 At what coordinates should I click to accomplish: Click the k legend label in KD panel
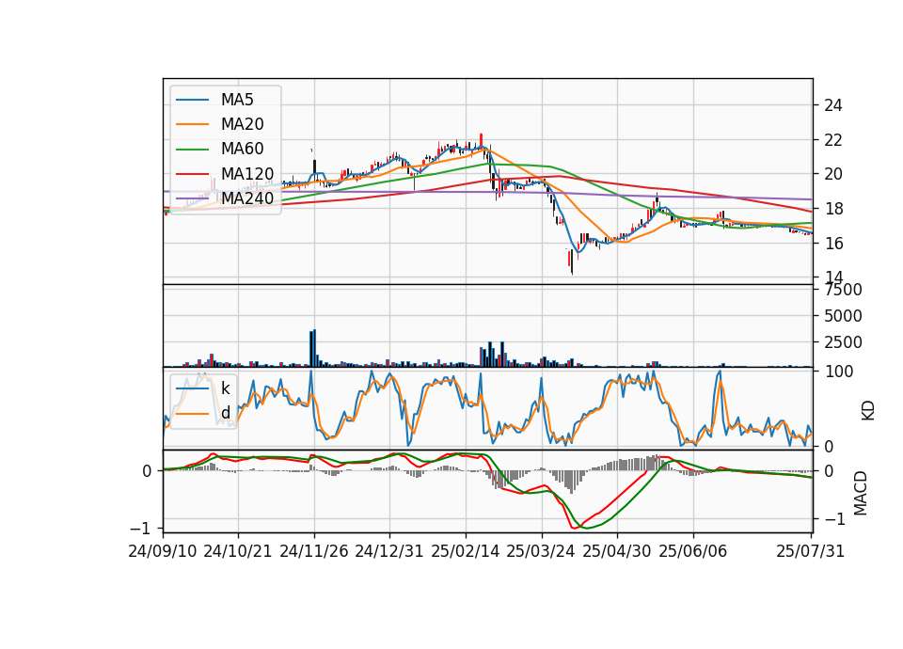[225, 388]
